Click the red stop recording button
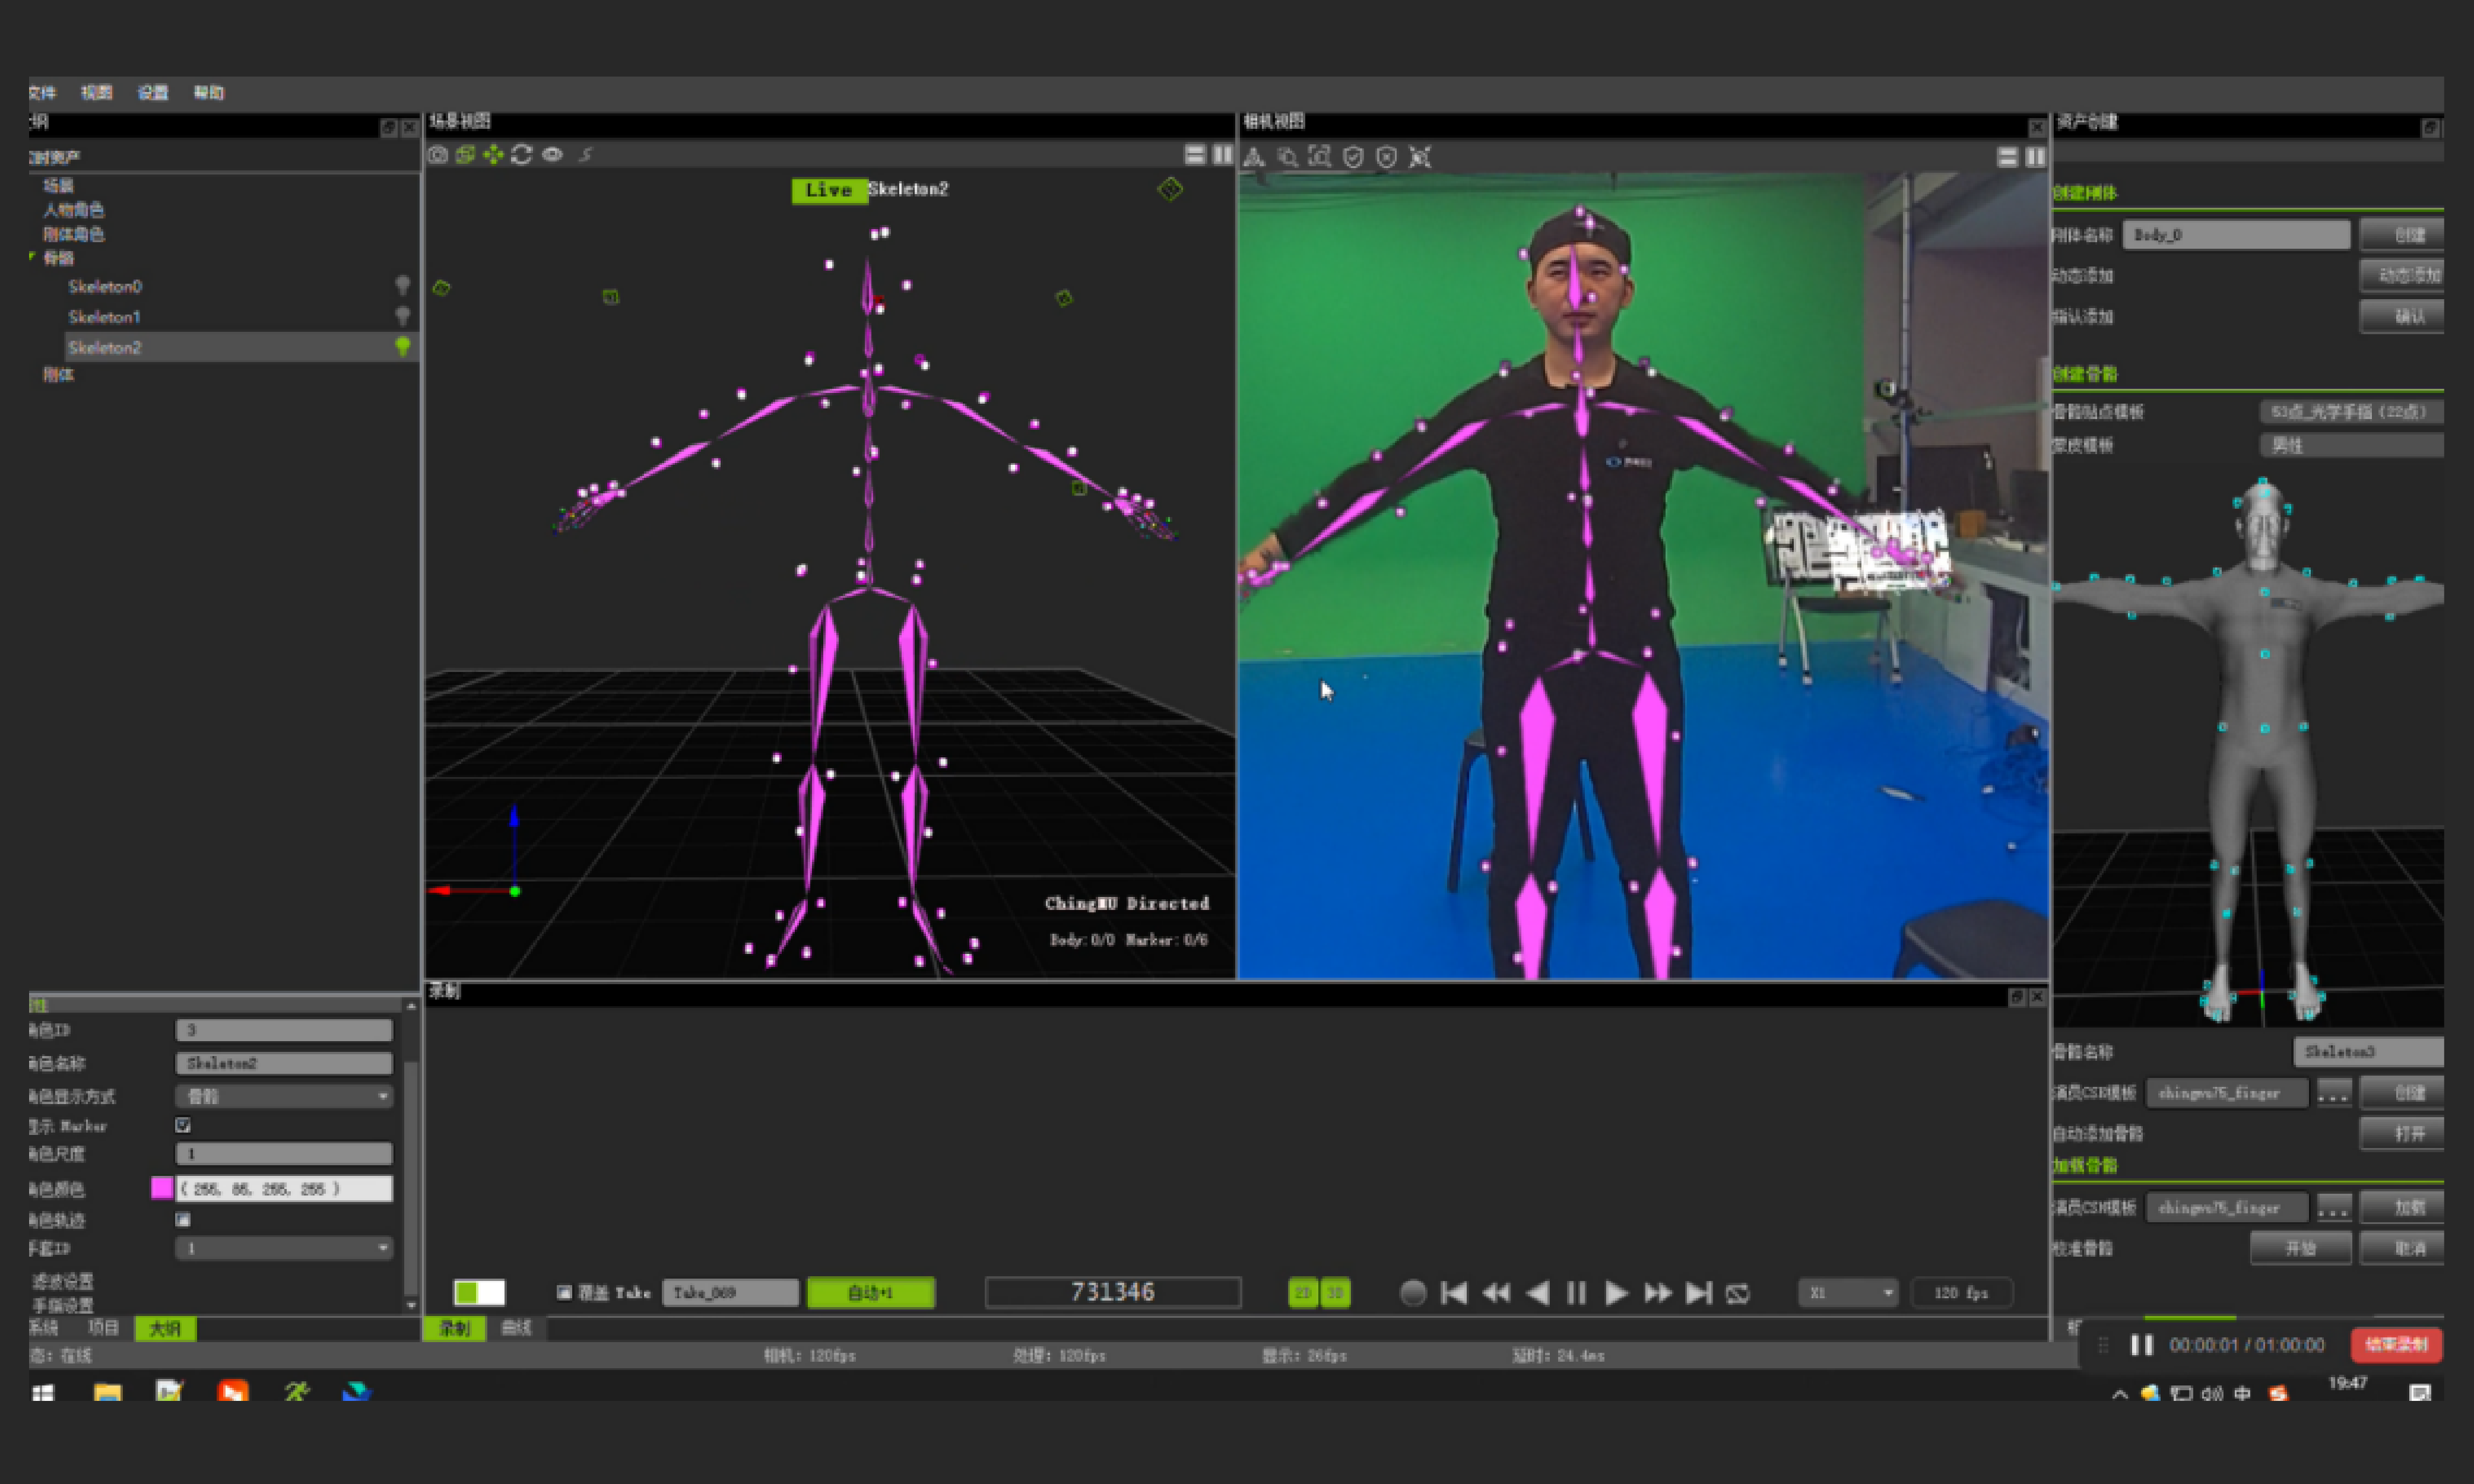Image resolution: width=2474 pixels, height=1484 pixels. [x=2396, y=1345]
